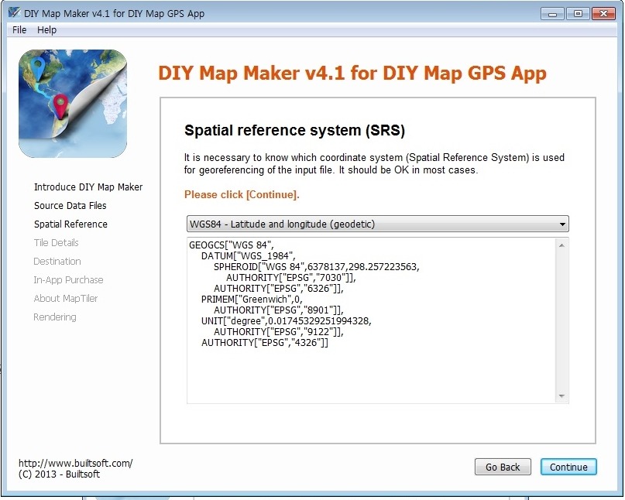This screenshot has height=500, width=625.
Task: Click the DIY Map Maker globe logo image
Action: (73, 104)
